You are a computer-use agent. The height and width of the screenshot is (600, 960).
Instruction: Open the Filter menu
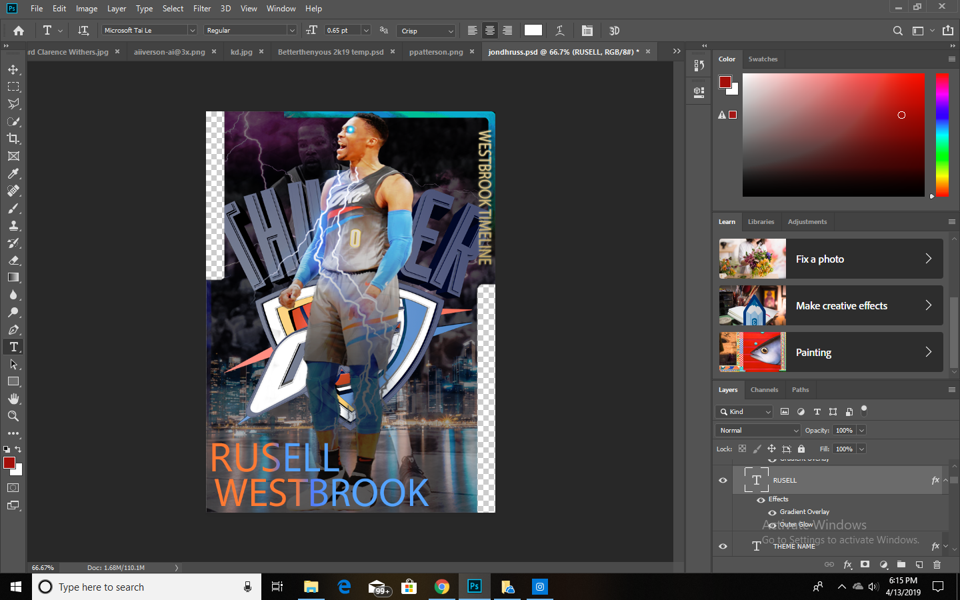[202, 9]
